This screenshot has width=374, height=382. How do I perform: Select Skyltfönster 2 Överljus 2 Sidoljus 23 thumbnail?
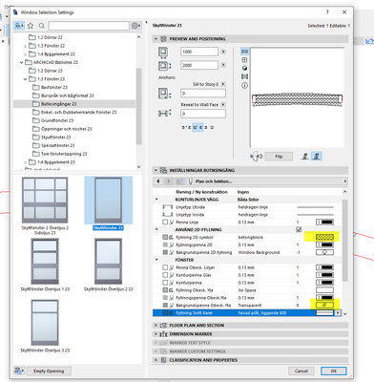click(x=45, y=201)
